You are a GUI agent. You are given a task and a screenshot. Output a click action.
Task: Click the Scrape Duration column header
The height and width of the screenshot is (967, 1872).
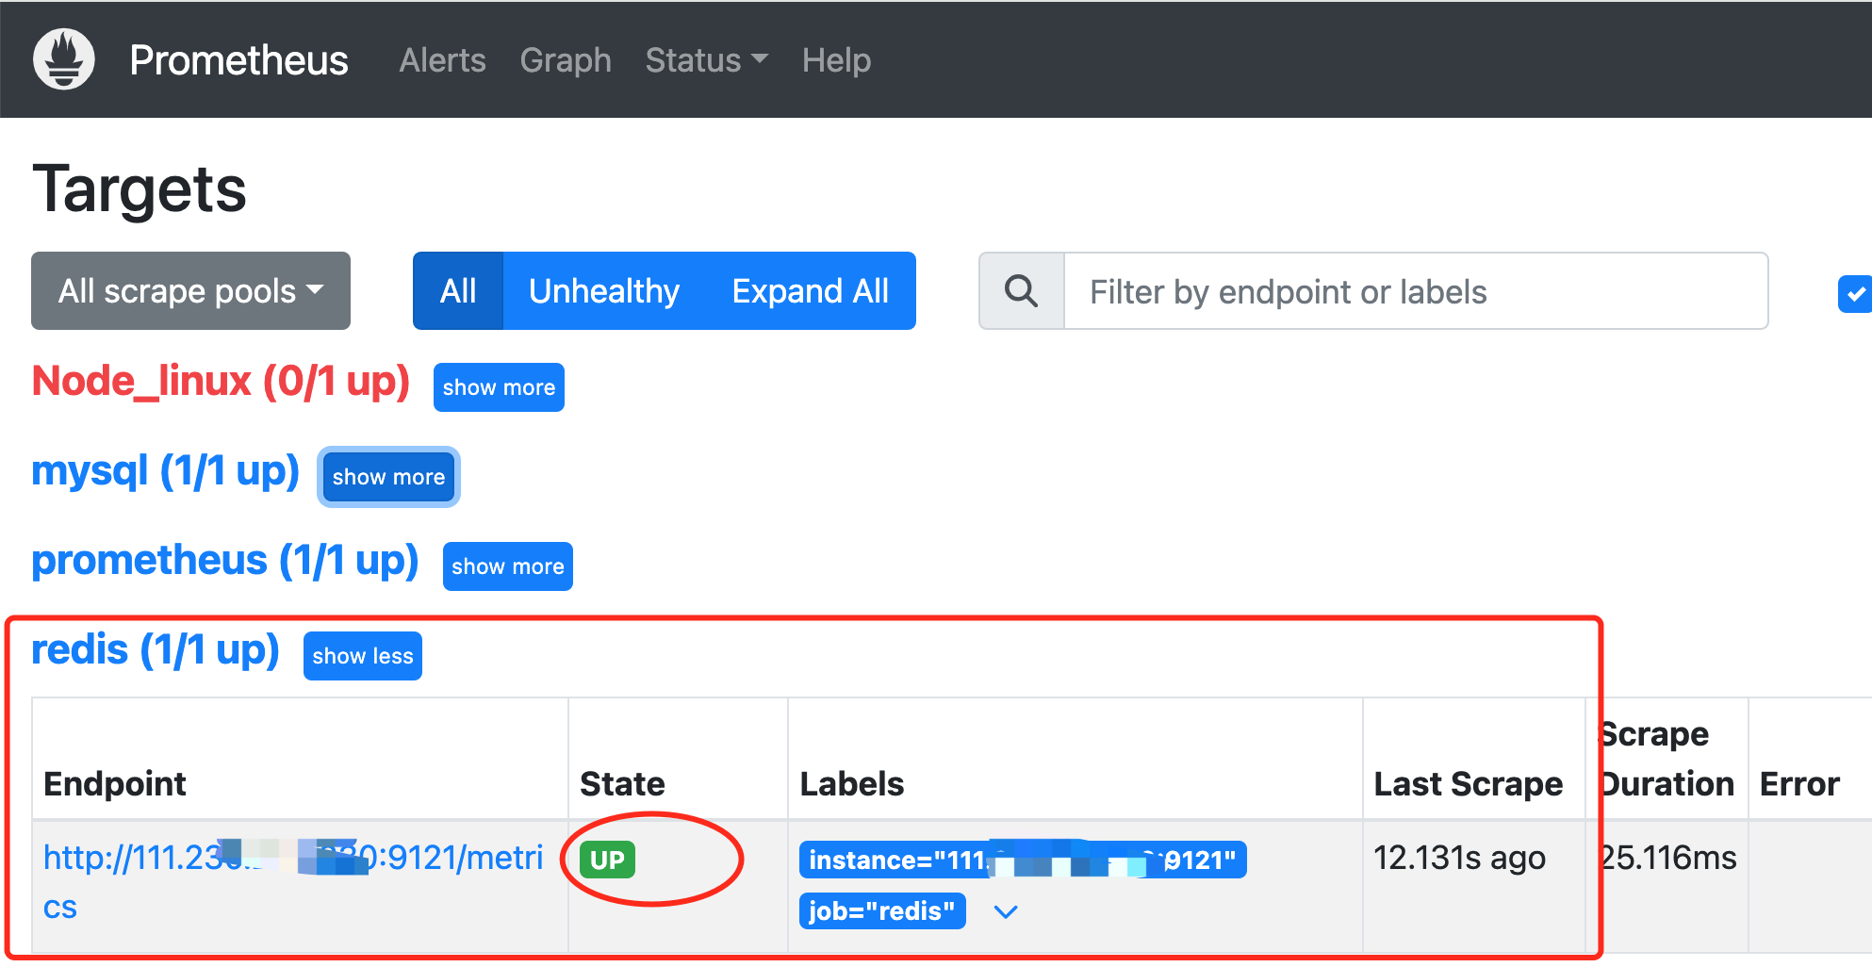1667,759
